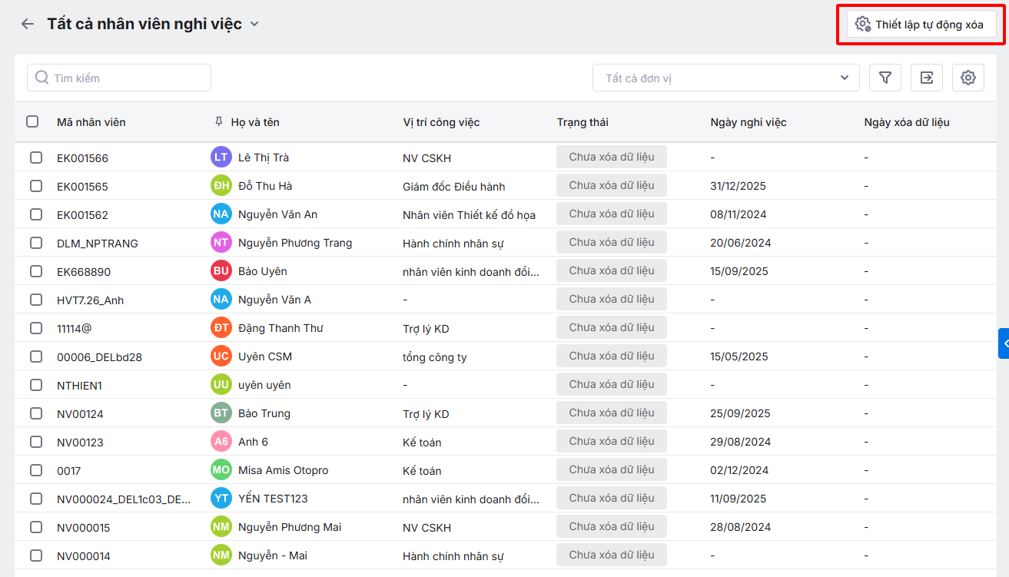The height and width of the screenshot is (577, 1009).
Task: Open the Tất cả đơn vị dropdown
Action: (725, 78)
